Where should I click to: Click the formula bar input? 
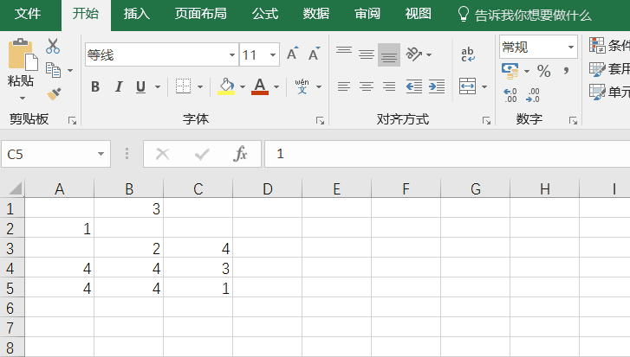(x=447, y=154)
